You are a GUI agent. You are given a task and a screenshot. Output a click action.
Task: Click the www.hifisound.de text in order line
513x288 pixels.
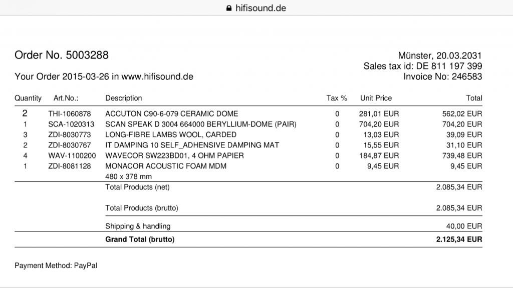click(157, 76)
